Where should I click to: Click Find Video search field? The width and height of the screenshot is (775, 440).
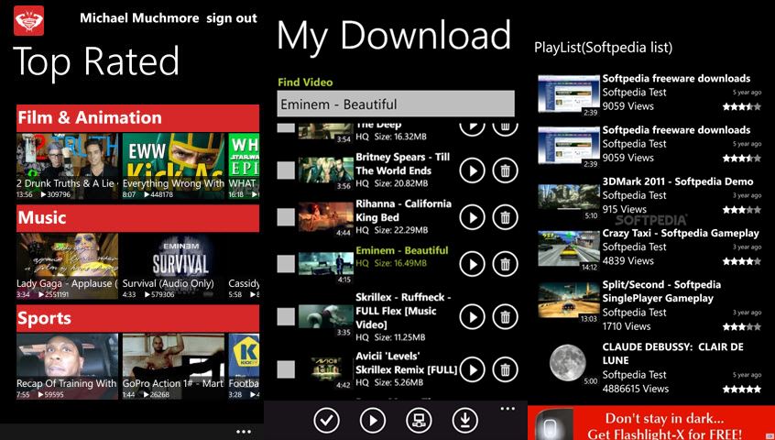click(396, 104)
